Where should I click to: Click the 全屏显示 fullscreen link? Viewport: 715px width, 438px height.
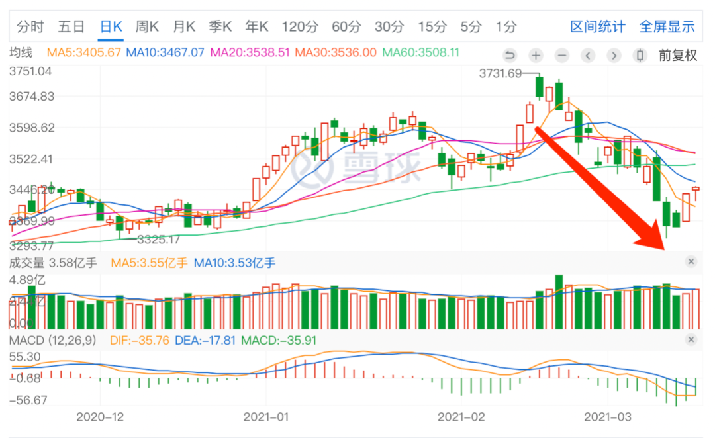[667, 27]
